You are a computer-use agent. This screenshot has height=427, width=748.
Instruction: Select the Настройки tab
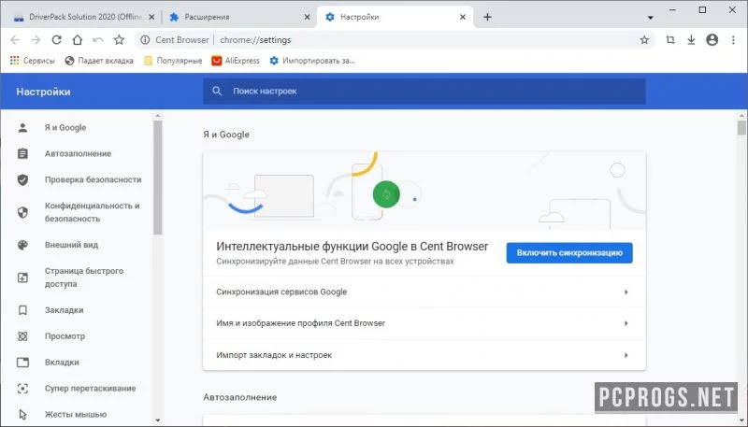click(x=395, y=17)
